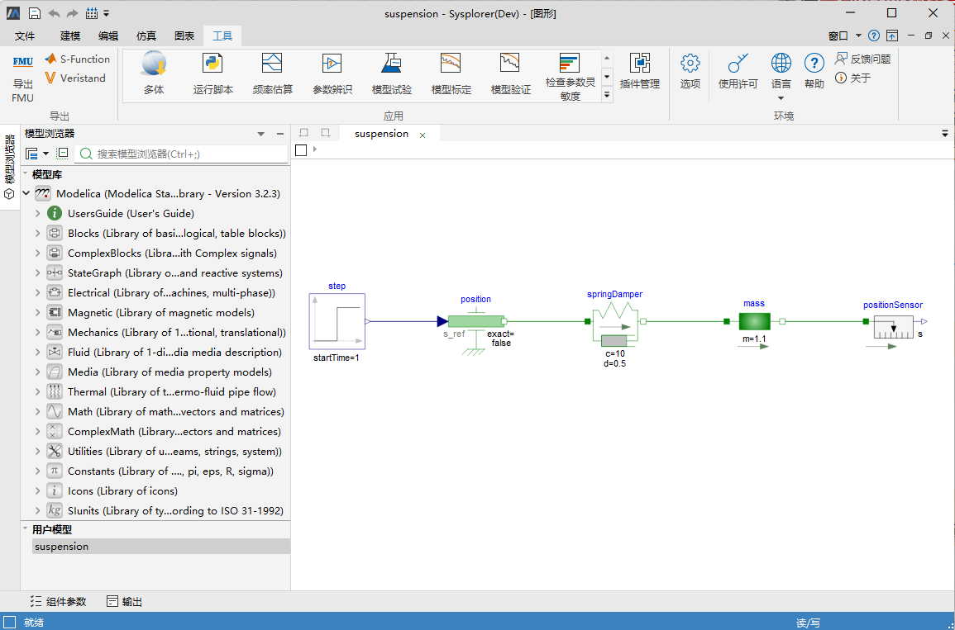The height and width of the screenshot is (630, 955).
Task: Click the Save icon in title bar
Action: [35, 13]
